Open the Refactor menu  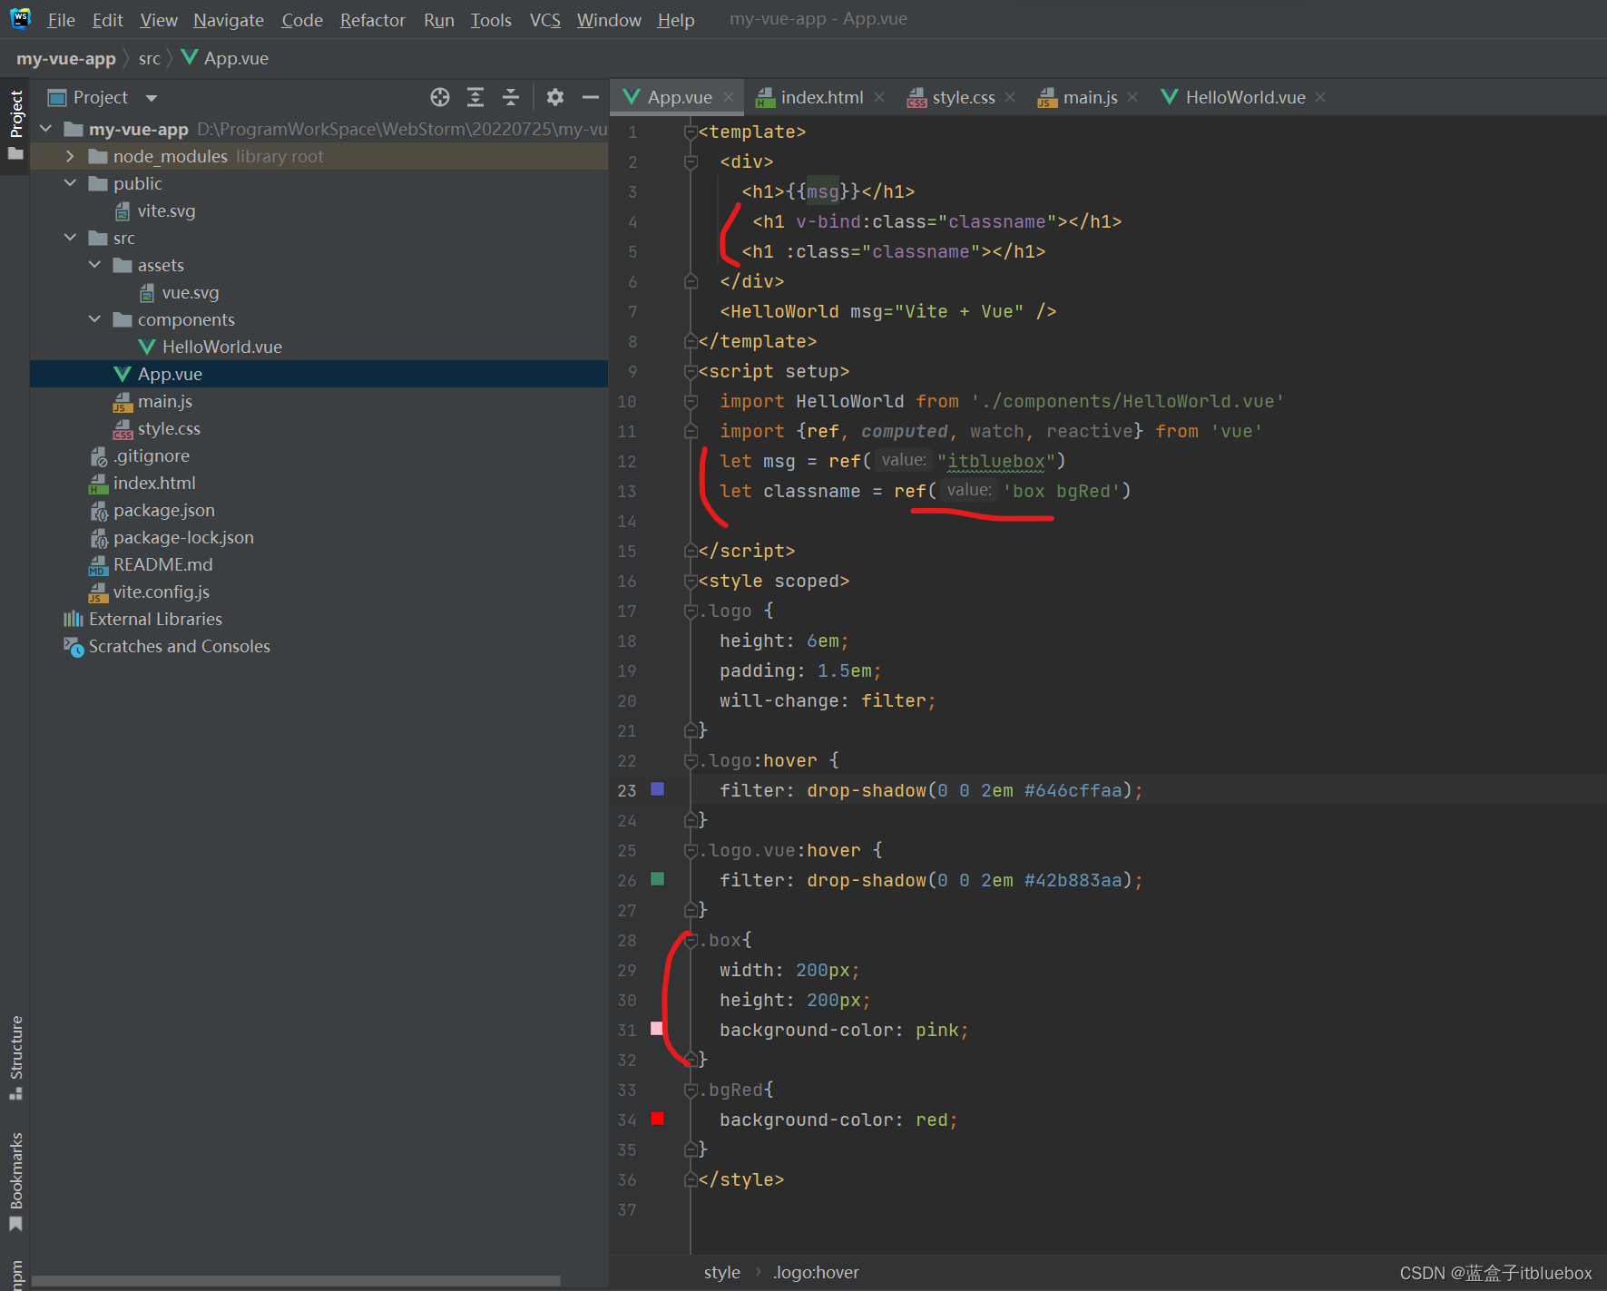pos(372,19)
